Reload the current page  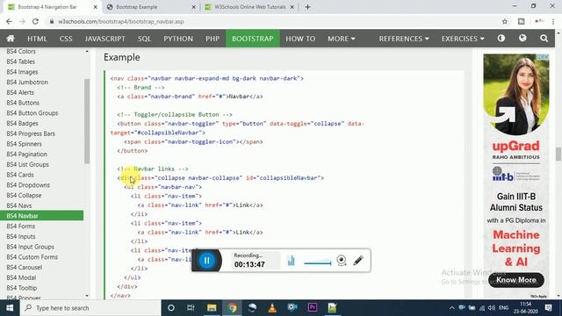tap(35, 21)
